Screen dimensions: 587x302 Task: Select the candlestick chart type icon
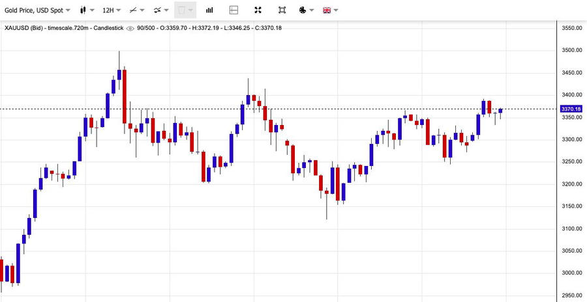(83, 10)
